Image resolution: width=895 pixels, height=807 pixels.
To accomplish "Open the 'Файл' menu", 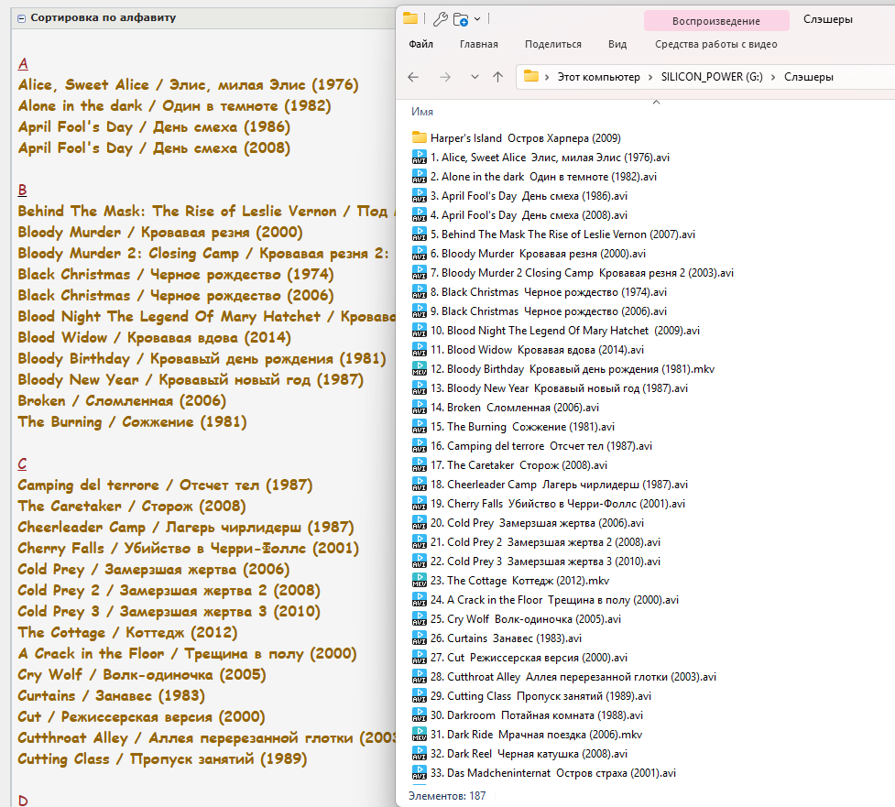I will [420, 44].
